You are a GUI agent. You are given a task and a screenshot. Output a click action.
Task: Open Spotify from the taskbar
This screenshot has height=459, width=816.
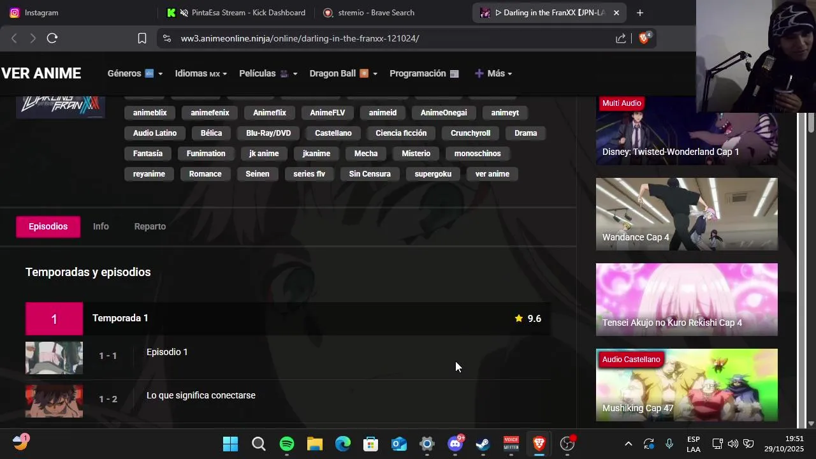tap(286, 444)
